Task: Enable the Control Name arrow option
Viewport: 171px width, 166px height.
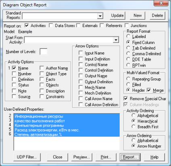Action: pos(81,64)
